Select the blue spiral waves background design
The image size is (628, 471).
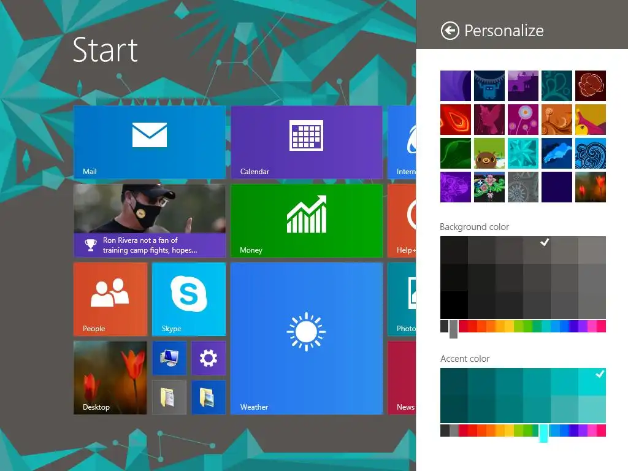pyautogui.click(x=591, y=153)
